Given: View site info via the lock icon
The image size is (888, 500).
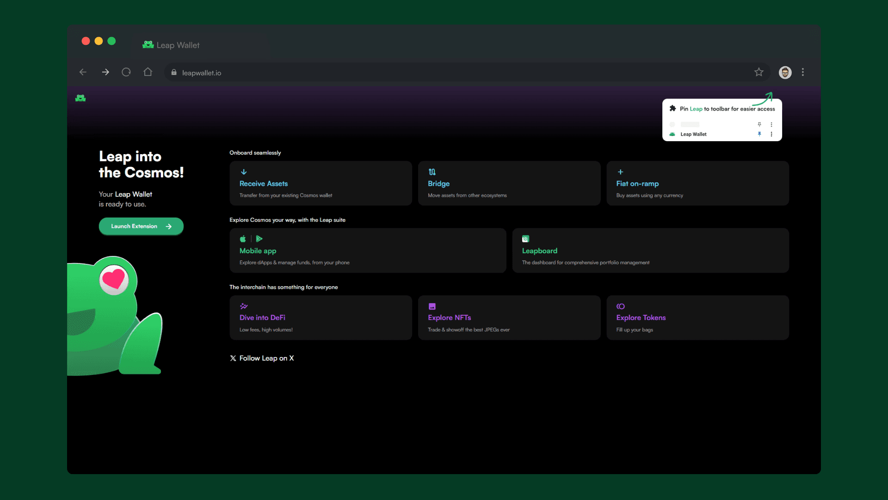Looking at the screenshot, I should 174,72.
